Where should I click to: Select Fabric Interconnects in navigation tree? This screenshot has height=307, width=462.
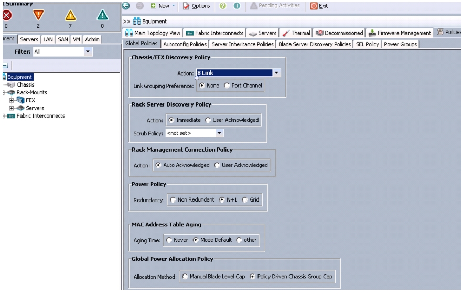click(x=41, y=116)
